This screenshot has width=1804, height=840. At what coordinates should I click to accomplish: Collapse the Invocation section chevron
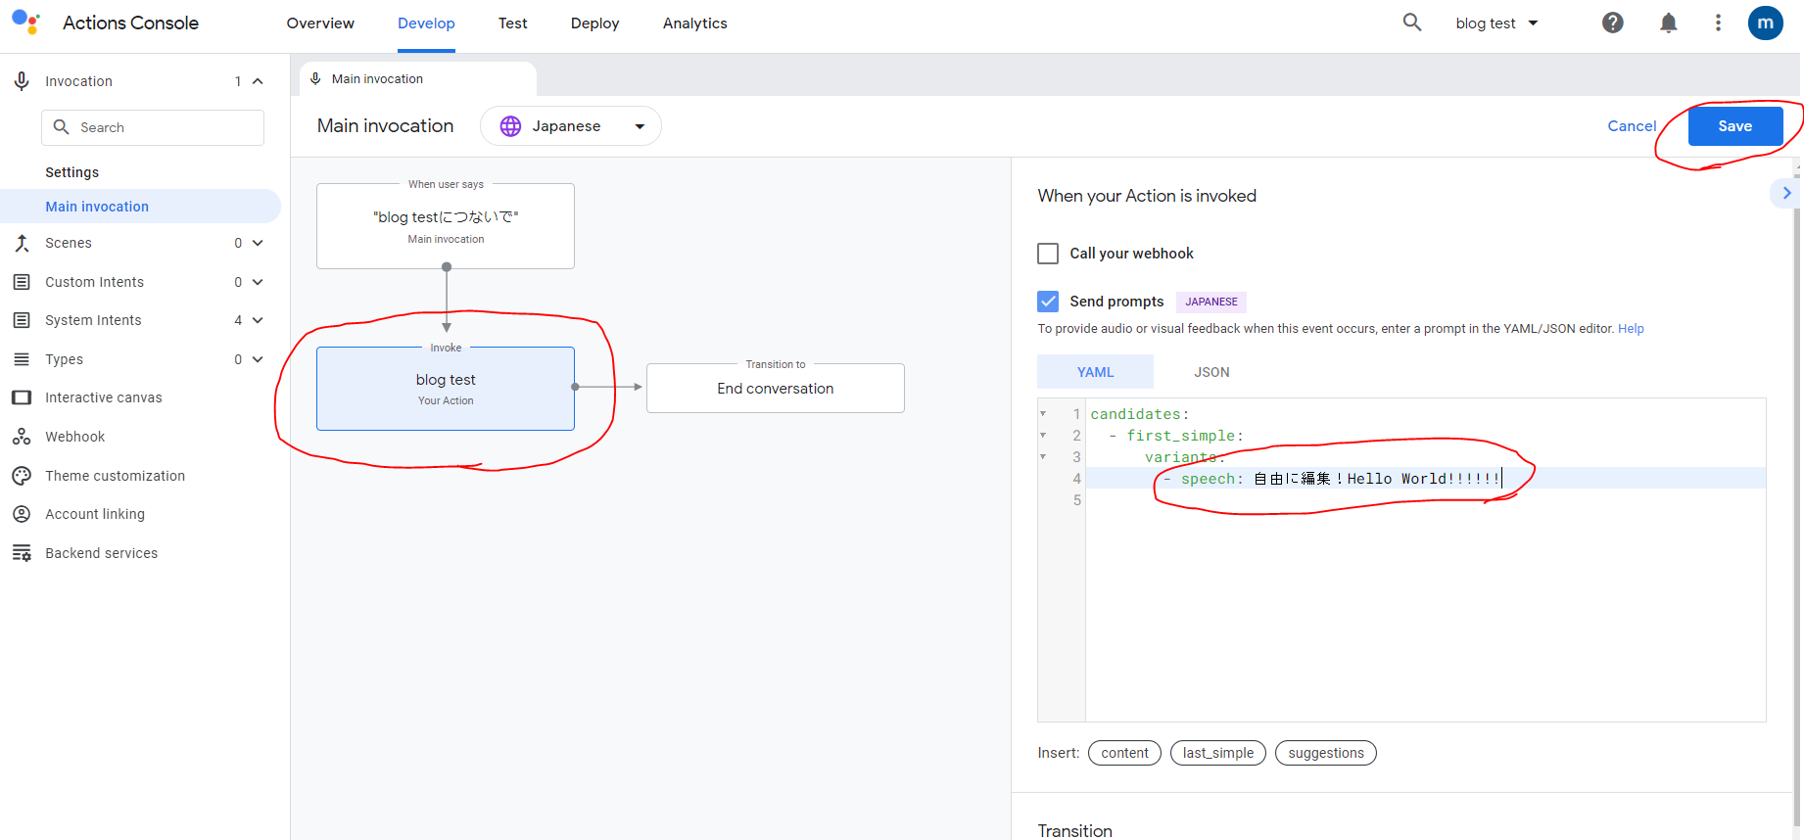[x=258, y=81]
